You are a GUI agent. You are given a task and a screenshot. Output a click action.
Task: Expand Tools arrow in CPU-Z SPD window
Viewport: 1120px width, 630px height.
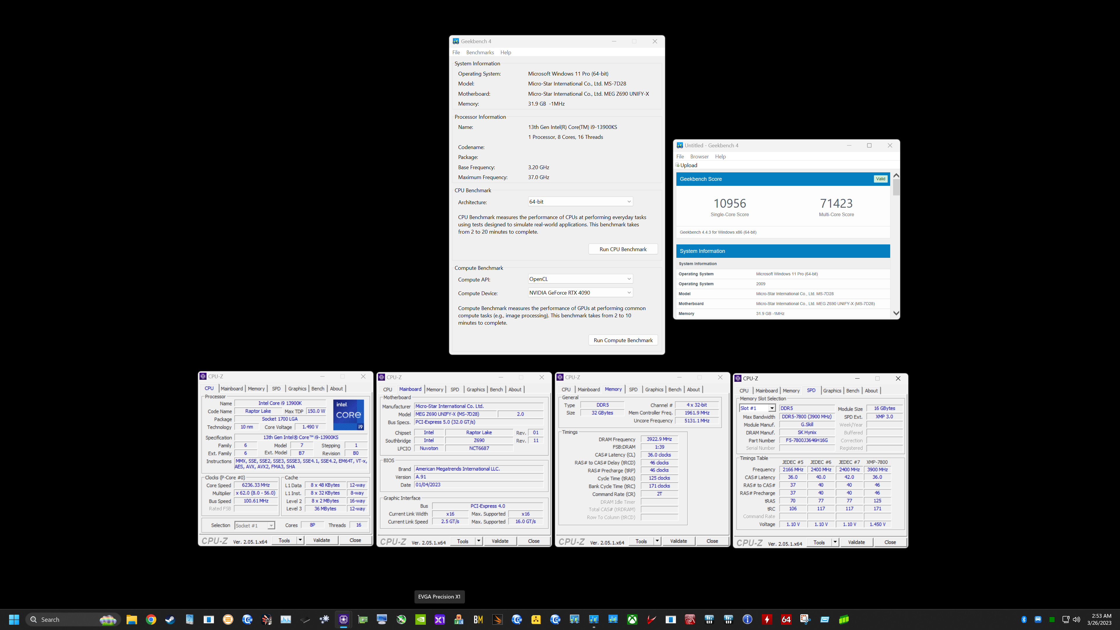pos(835,542)
